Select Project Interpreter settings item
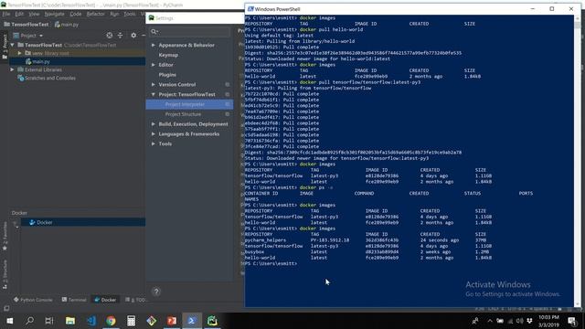The height and width of the screenshot is (329, 585). (x=189, y=104)
